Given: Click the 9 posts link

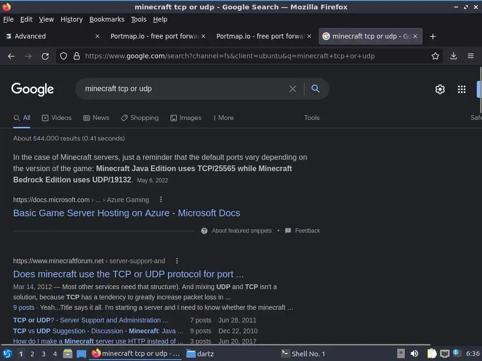Looking at the screenshot, I should (24, 307).
